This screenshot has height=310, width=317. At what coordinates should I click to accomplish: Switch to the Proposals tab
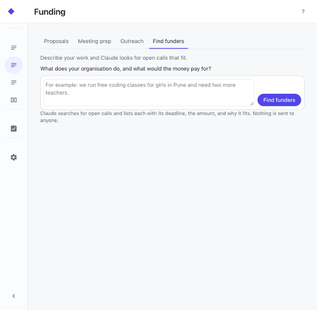56,41
